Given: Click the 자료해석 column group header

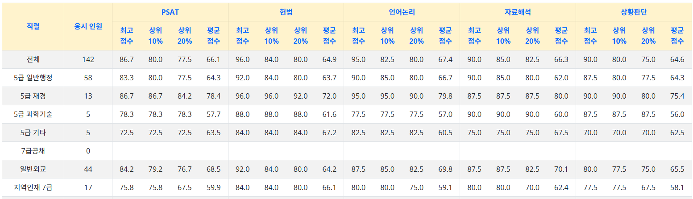Looking at the screenshot, I should coord(518,12).
